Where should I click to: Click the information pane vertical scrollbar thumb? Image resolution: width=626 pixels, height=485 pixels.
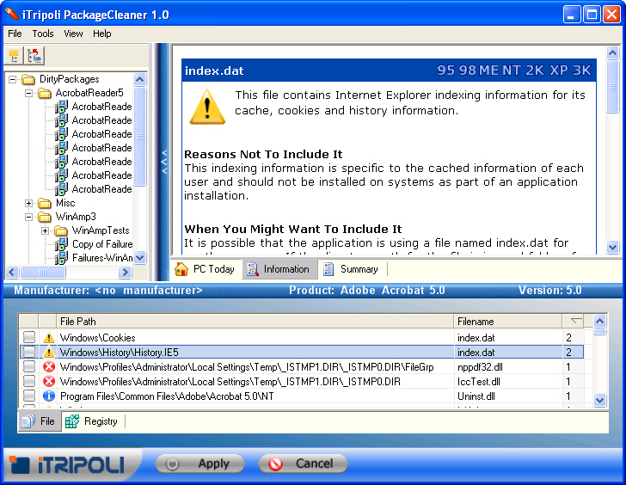(612, 87)
